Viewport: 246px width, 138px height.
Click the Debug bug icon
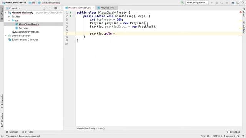click(217, 3)
